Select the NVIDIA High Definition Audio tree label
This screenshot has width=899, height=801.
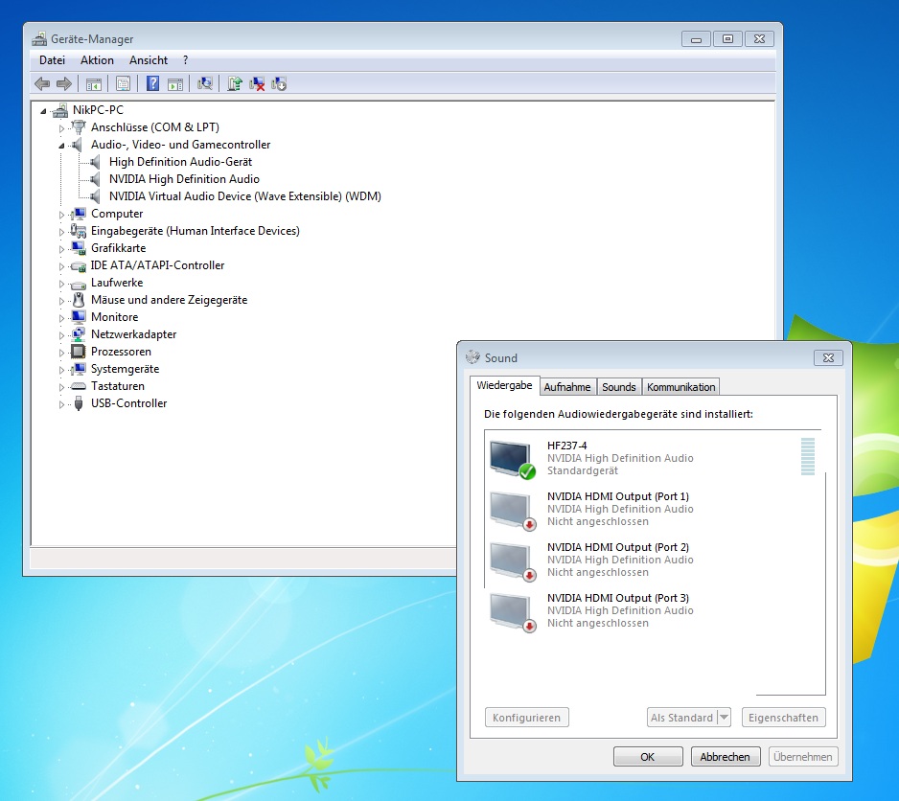pos(184,179)
